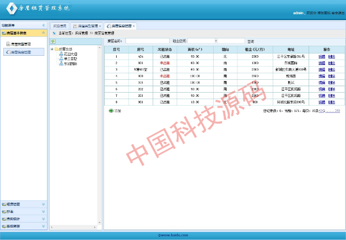Screen dimensions: 346x240
Task: Click 编辑 for room 201
Action: click(x=322, y=96)
